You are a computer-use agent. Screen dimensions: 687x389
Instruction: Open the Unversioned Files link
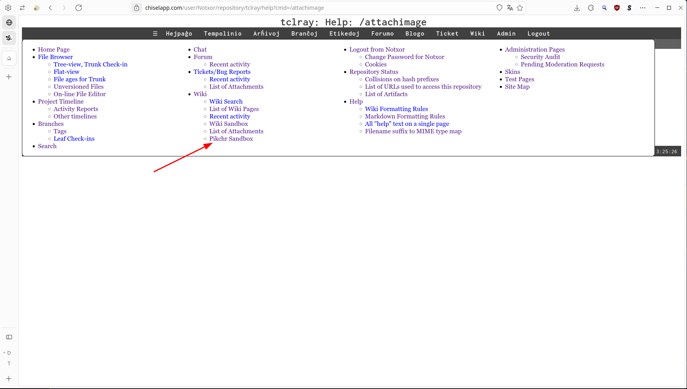[79, 87]
